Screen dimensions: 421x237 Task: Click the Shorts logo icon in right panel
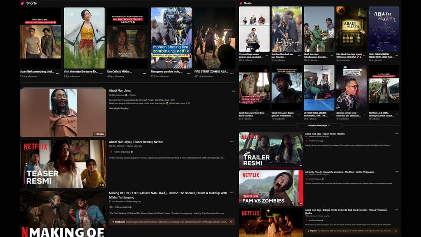241,3
